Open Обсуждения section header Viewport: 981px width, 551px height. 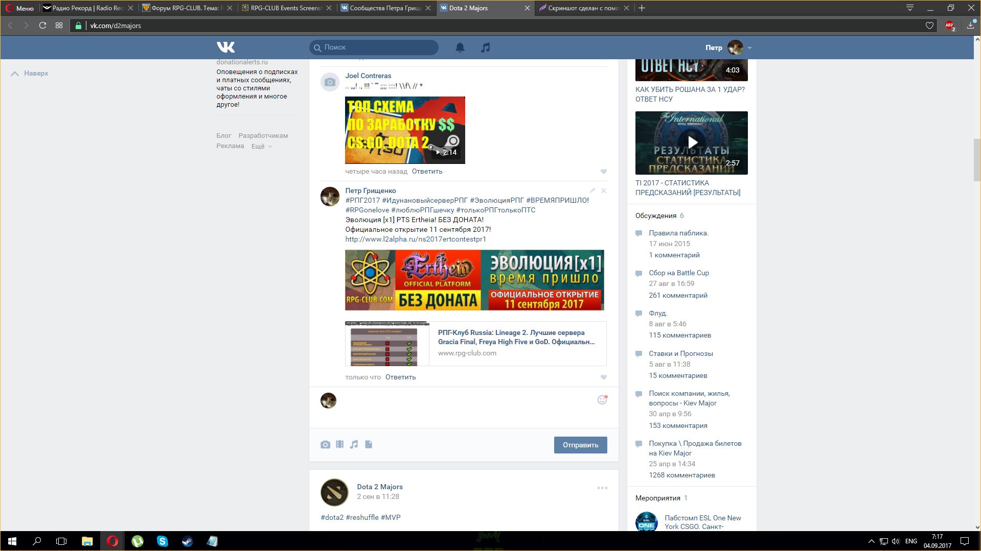pyautogui.click(x=656, y=215)
